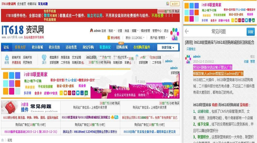The width and height of the screenshot is (257, 143).
Task: Open the 任务大厅 nav tab
Action: (20, 47)
